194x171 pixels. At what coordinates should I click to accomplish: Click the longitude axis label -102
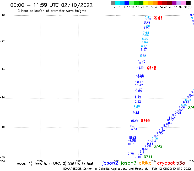[40, 161]
